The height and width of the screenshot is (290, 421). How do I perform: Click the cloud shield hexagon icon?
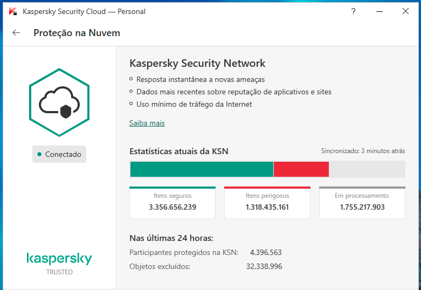pos(59,102)
